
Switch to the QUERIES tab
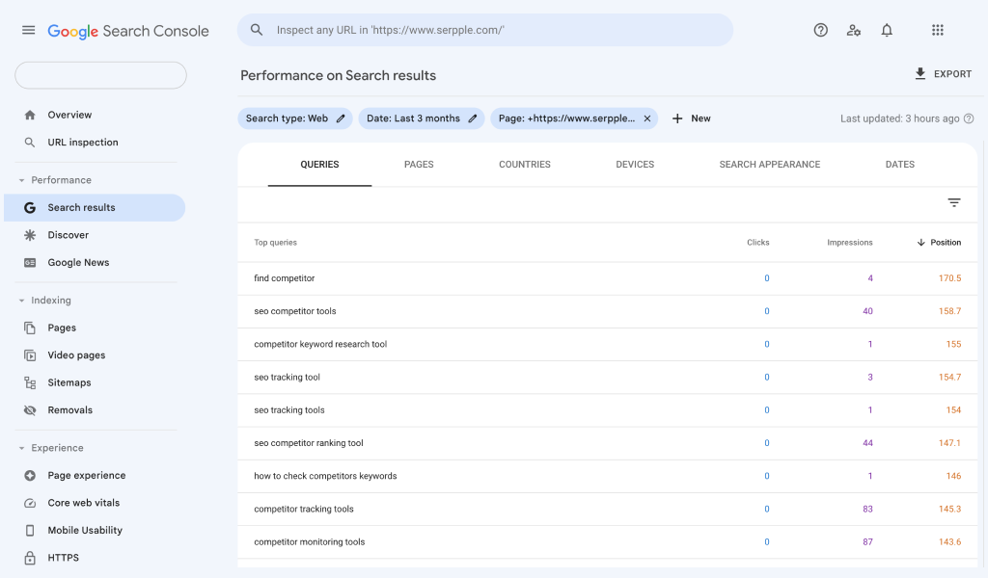click(x=319, y=165)
